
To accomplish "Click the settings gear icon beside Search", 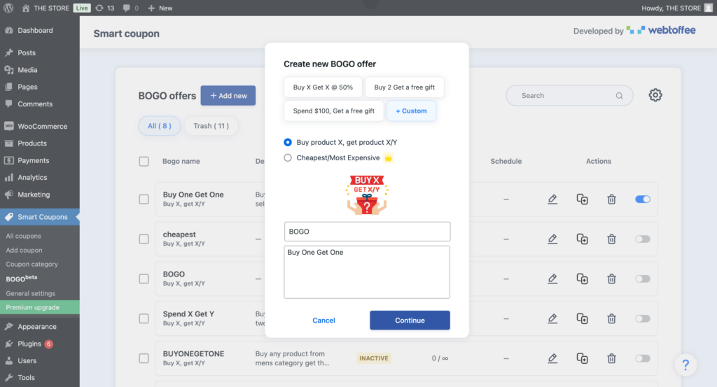I will click(655, 95).
